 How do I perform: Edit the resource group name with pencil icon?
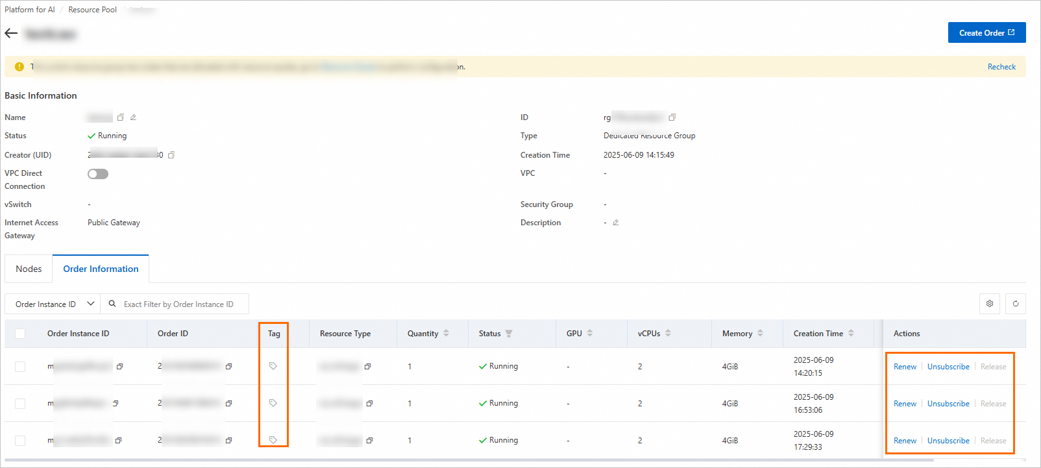coord(133,117)
